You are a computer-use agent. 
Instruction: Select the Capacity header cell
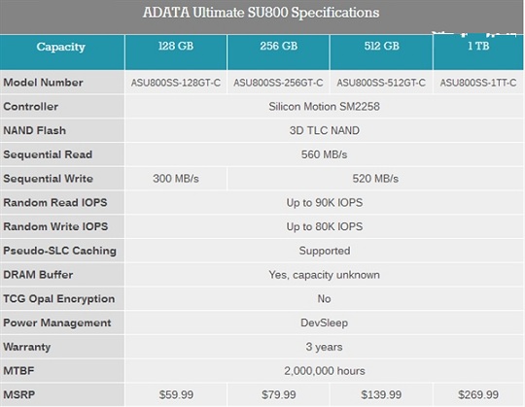point(62,52)
